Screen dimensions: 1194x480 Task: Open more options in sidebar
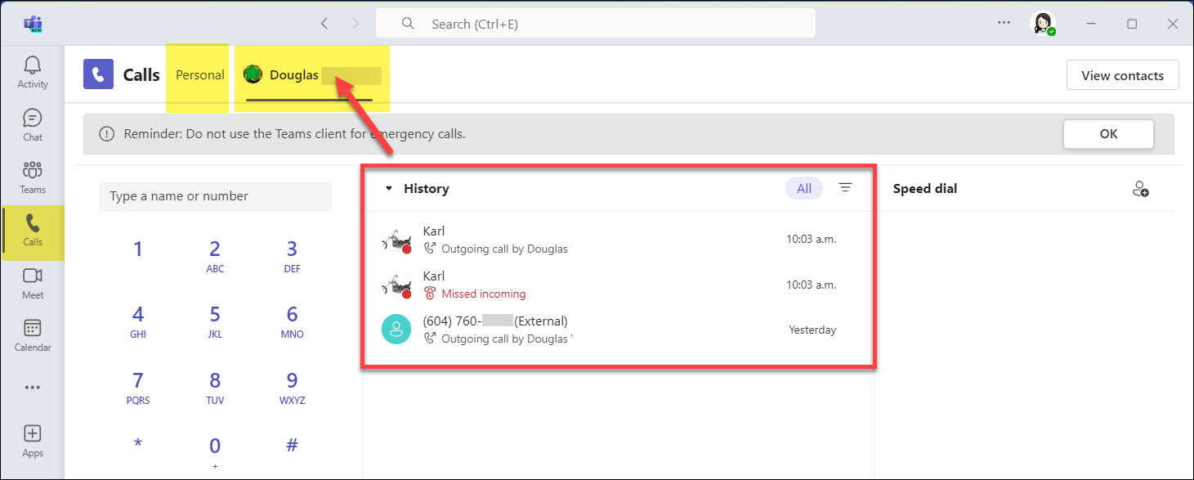pyautogui.click(x=32, y=387)
